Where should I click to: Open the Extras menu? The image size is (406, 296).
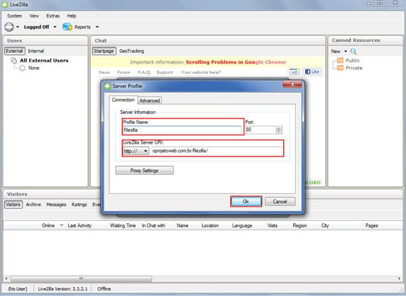click(x=53, y=16)
